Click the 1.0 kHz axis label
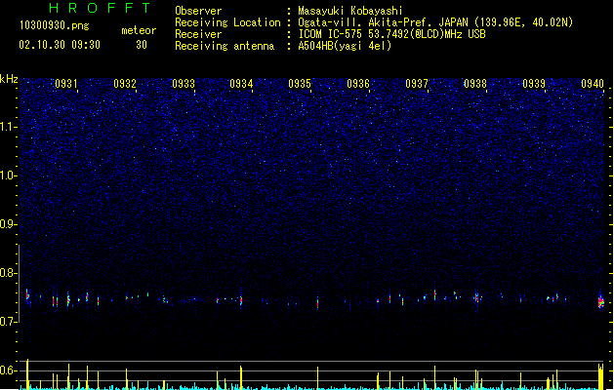The image size is (614, 390). (x=8, y=175)
